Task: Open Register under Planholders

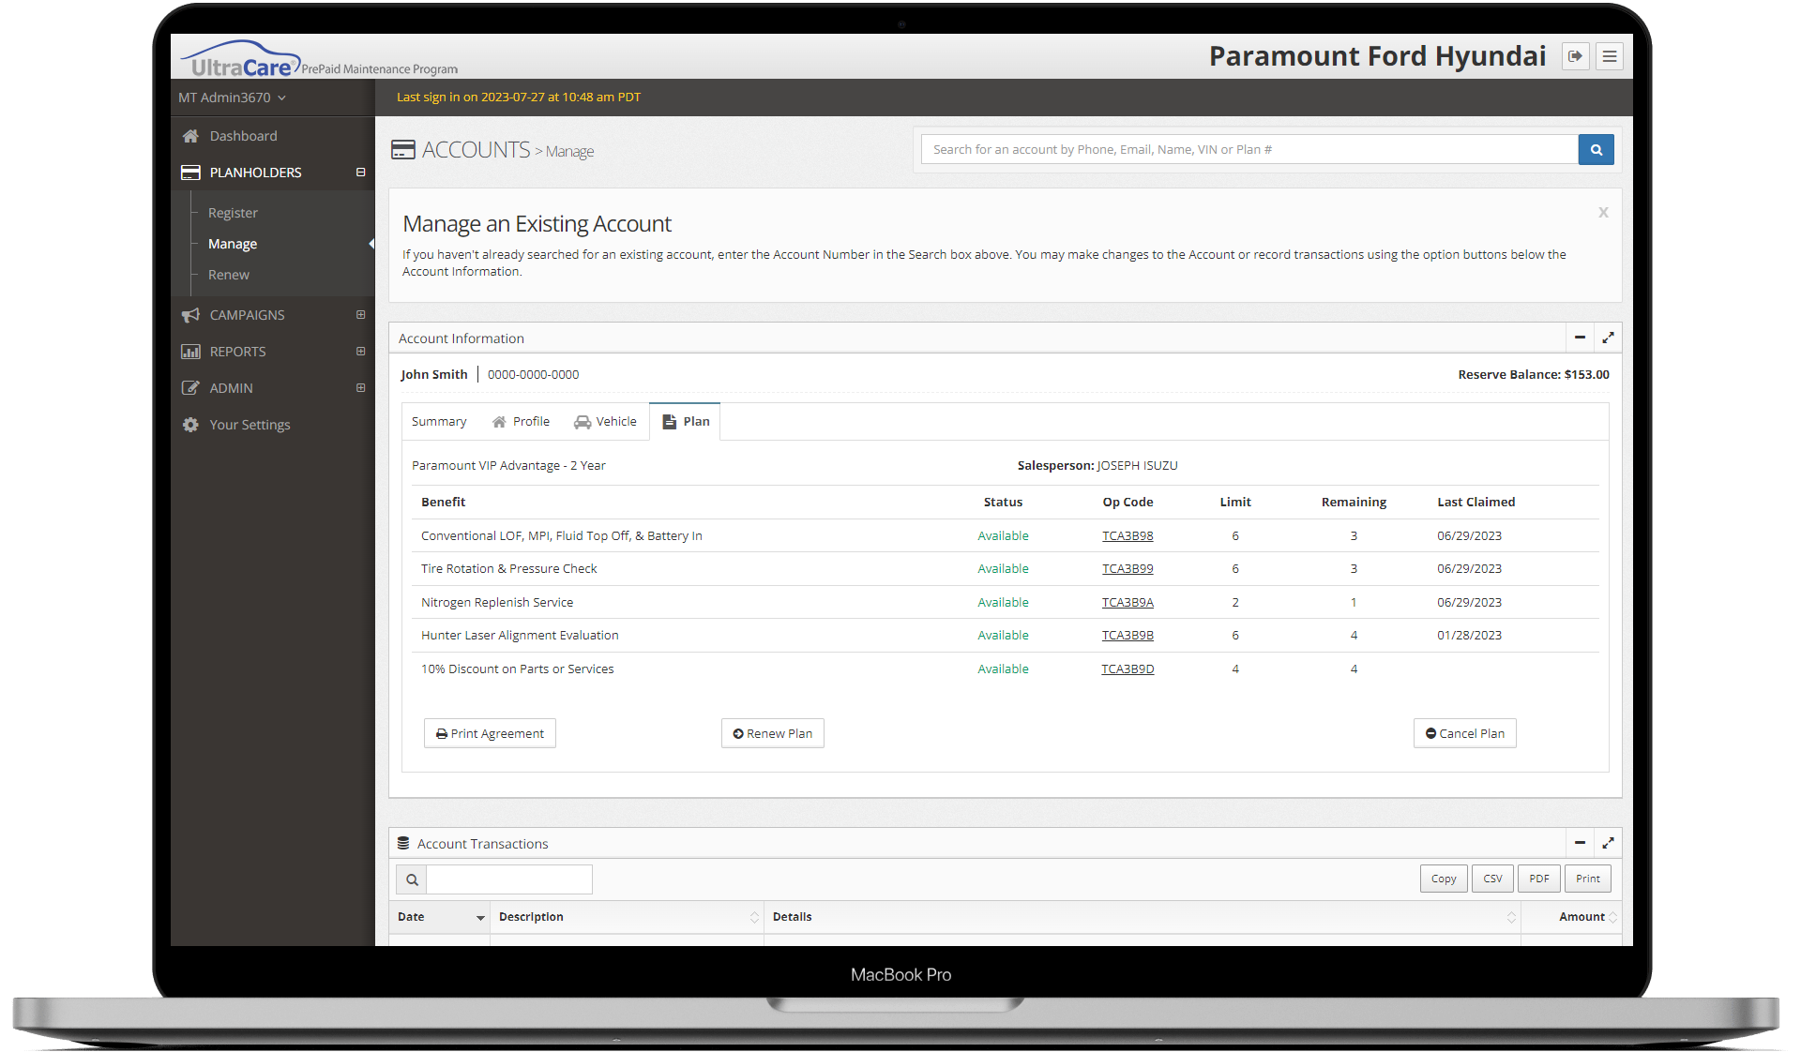Action: pyautogui.click(x=233, y=213)
